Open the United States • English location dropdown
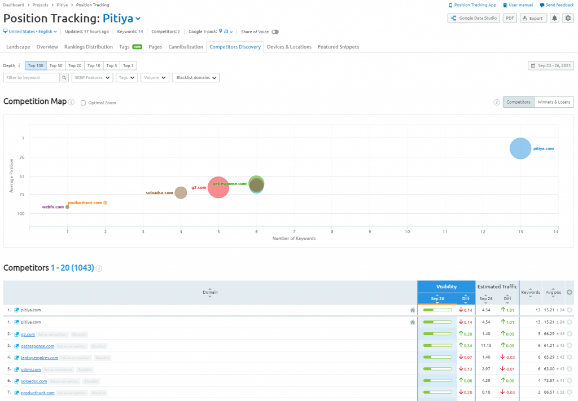Screen dimensions: 578x401 (30, 32)
